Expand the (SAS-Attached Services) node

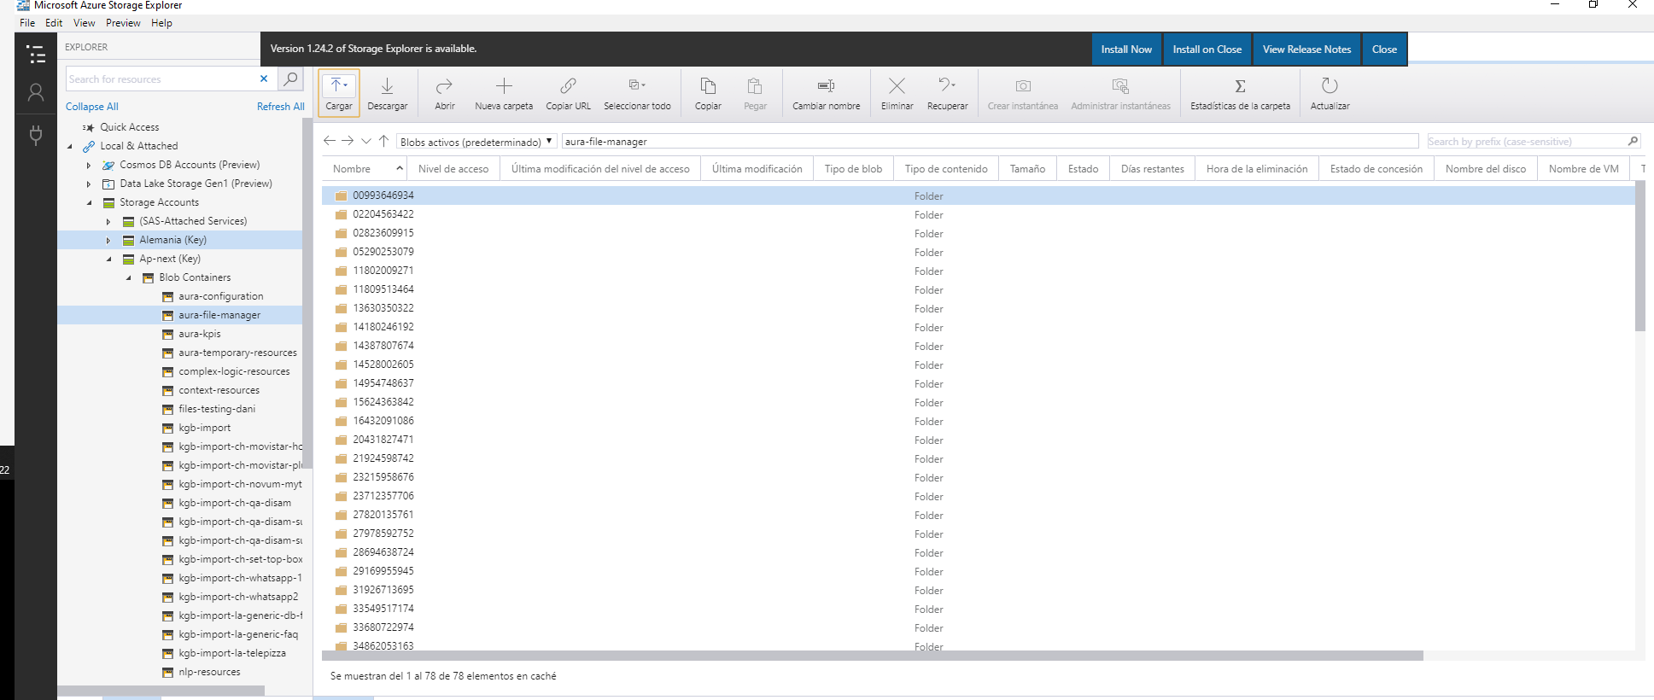pyautogui.click(x=108, y=221)
